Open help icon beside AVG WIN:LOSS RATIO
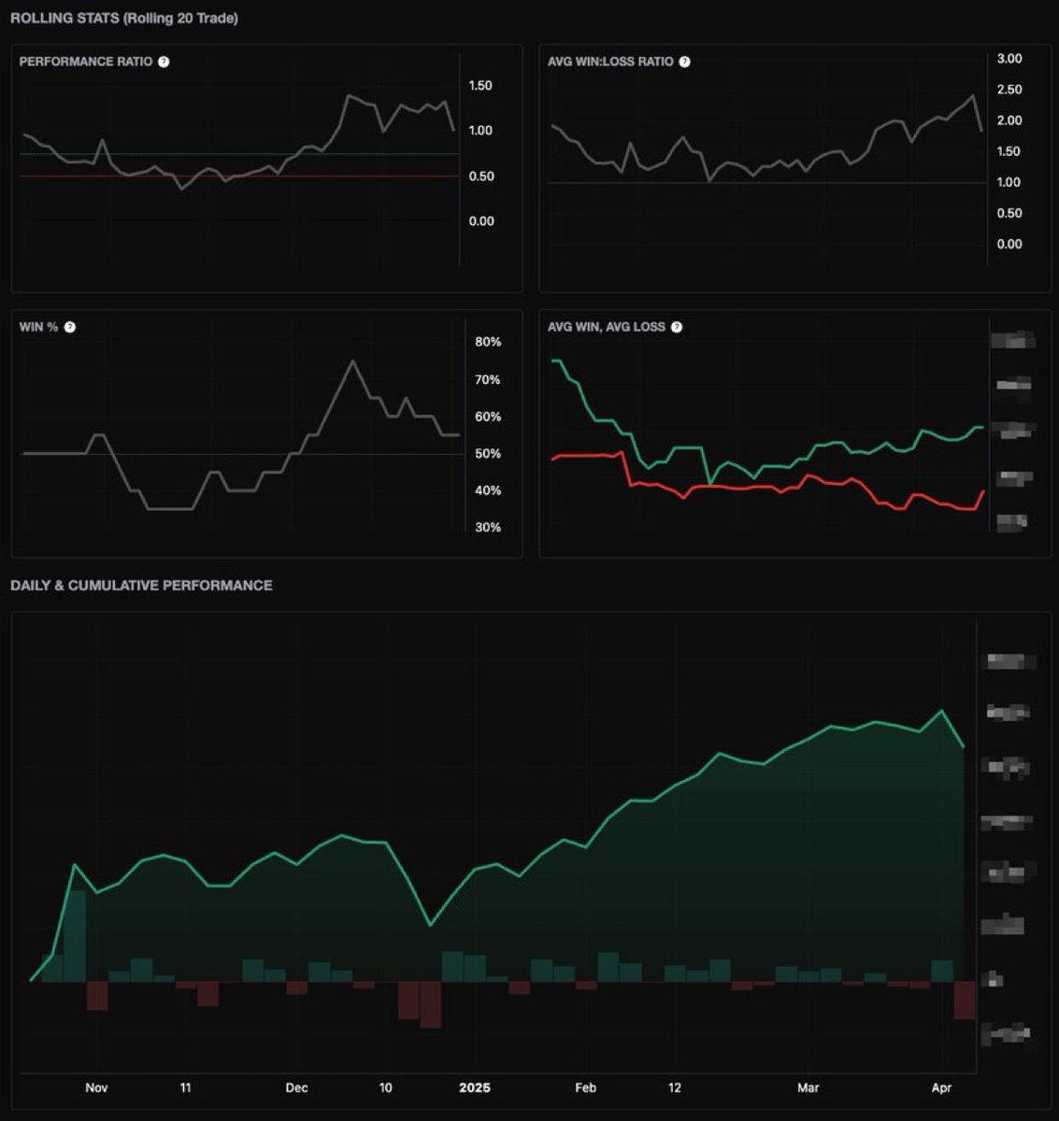1059x1121 pixels. 684,62
